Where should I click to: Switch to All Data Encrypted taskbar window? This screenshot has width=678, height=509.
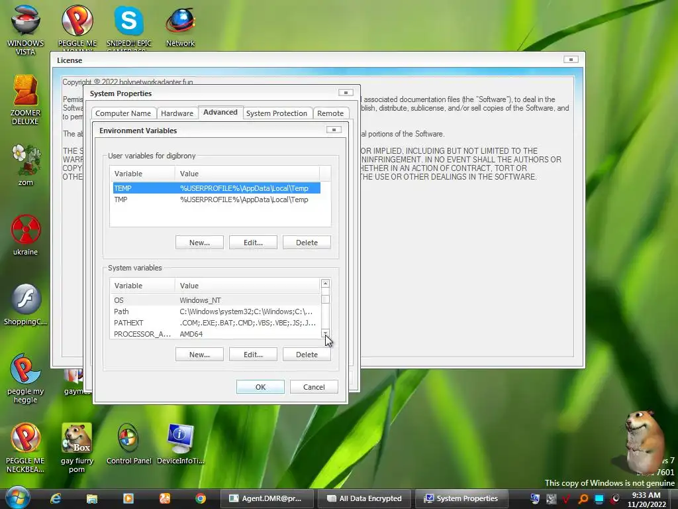point(364,498)
